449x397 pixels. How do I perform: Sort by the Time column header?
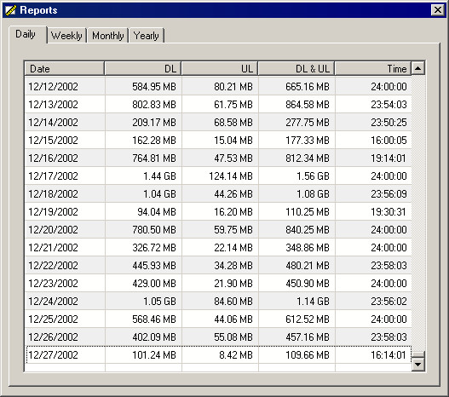coord(373,69)
